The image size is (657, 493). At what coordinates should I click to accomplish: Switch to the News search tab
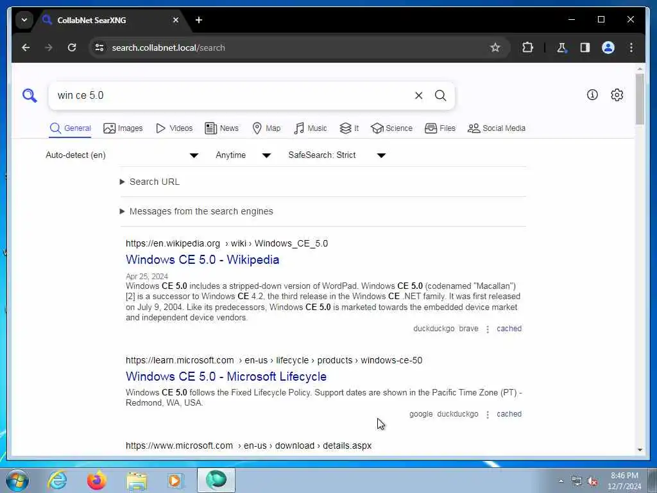pyautogui.click(x=221, y=128)
